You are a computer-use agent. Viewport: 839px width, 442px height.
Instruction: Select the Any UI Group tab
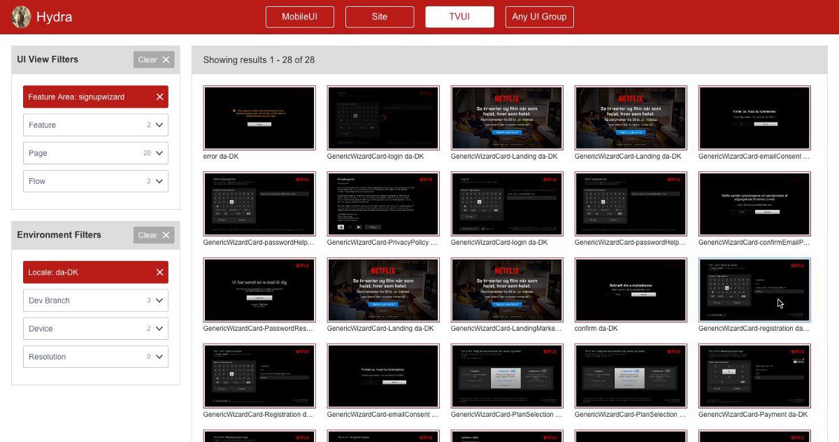pos(539,17)
